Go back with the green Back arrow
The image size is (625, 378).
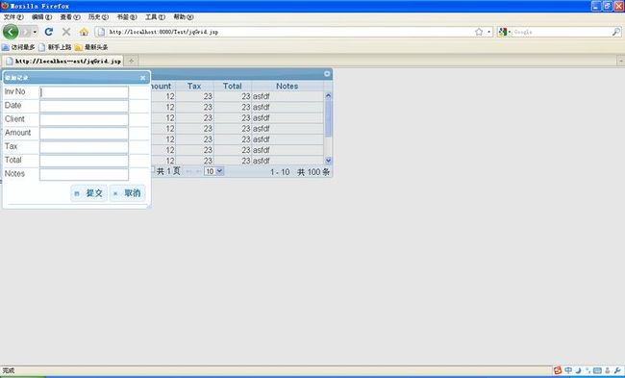(x=11, y=32)
